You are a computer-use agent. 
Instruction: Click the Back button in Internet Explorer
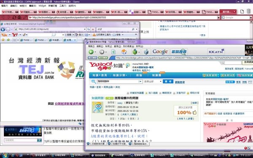point(3,29)
